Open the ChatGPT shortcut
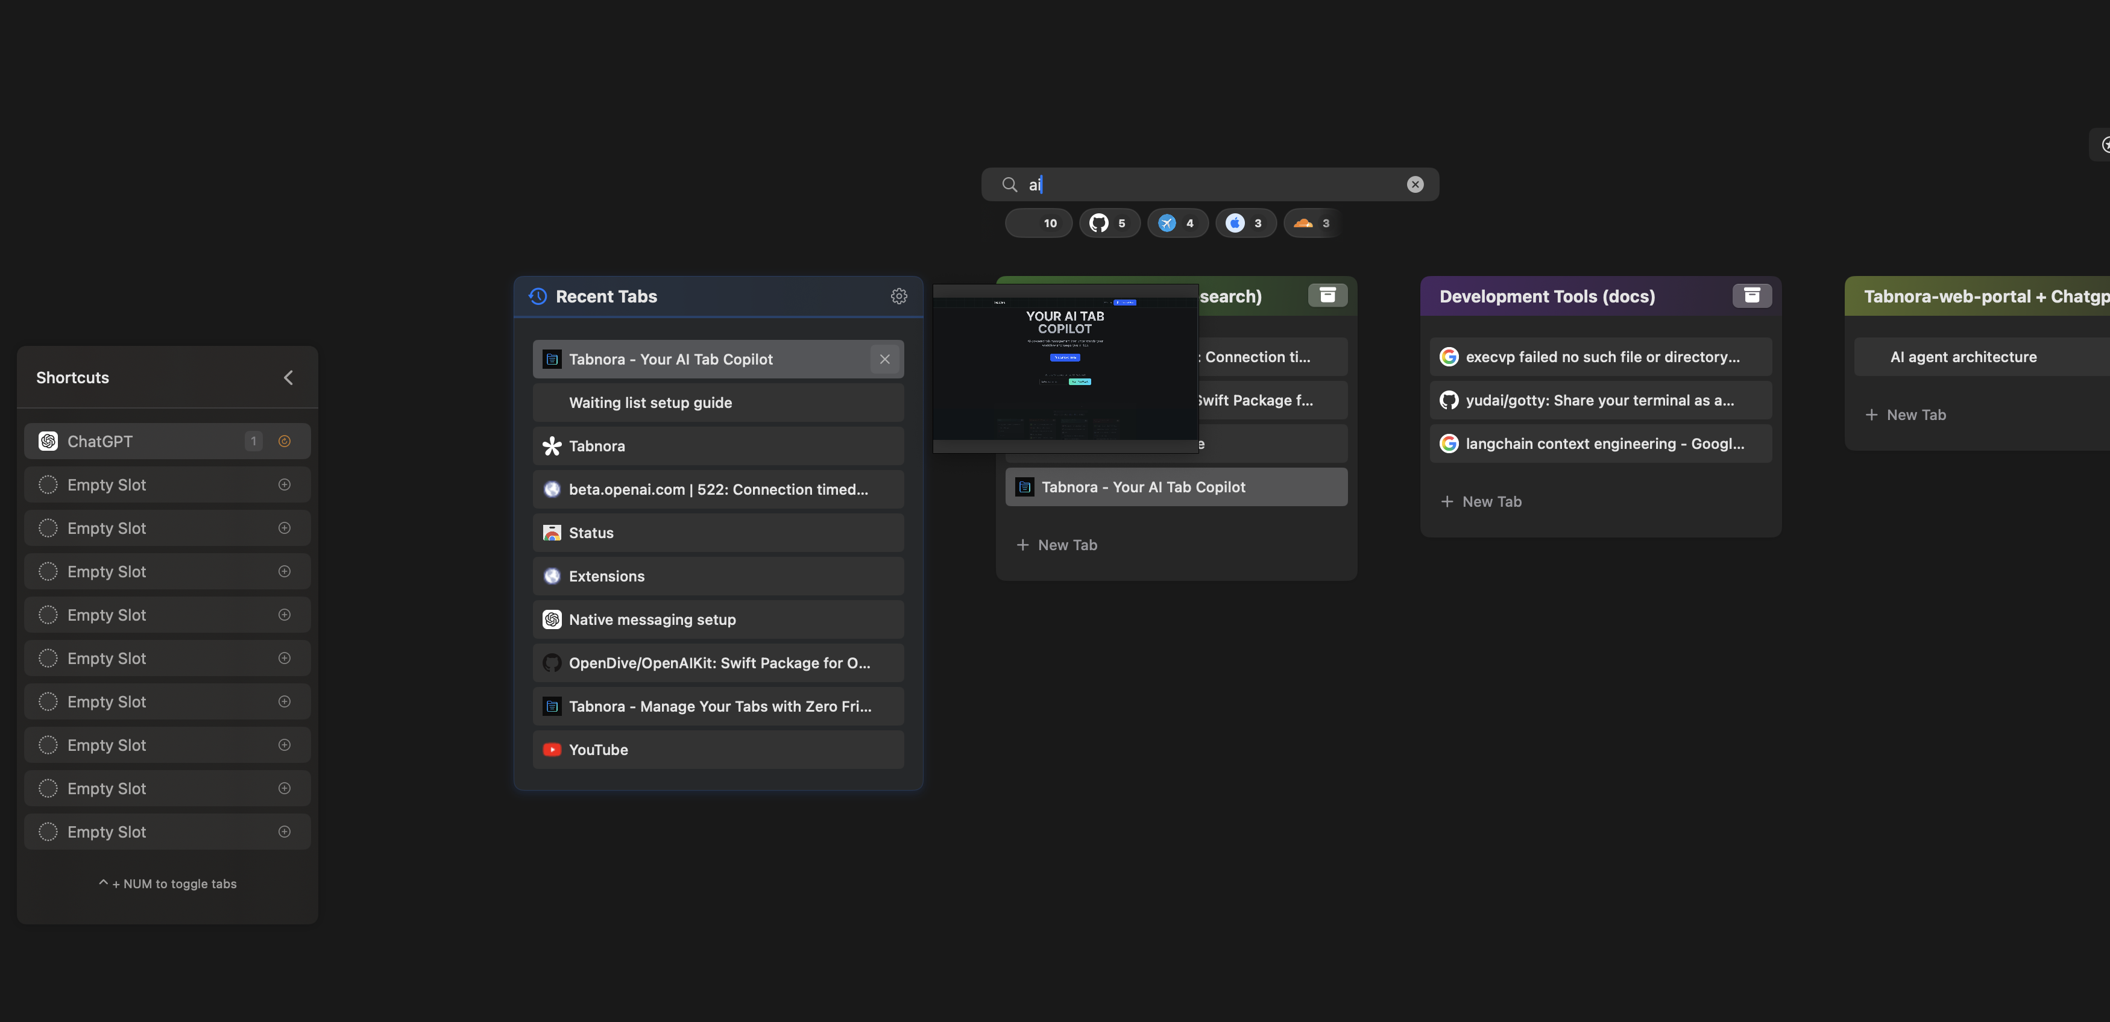 tap(167, 441)
